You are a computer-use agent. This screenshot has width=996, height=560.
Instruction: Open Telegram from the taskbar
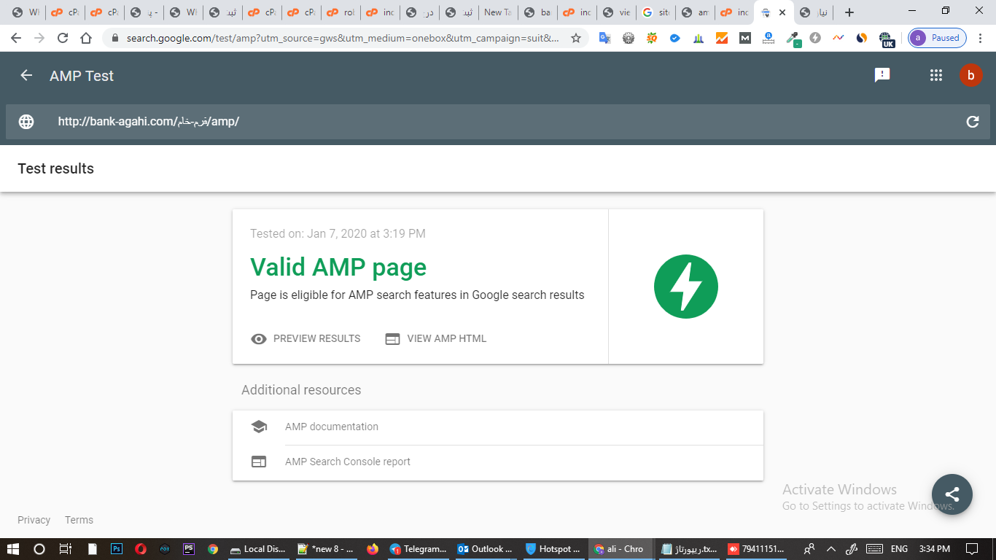pos(418,549)
